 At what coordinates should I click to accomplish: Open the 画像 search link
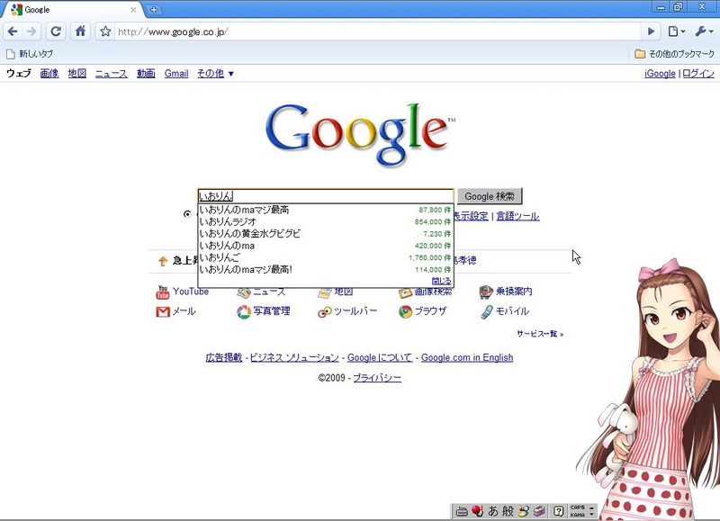pos(49,74)
